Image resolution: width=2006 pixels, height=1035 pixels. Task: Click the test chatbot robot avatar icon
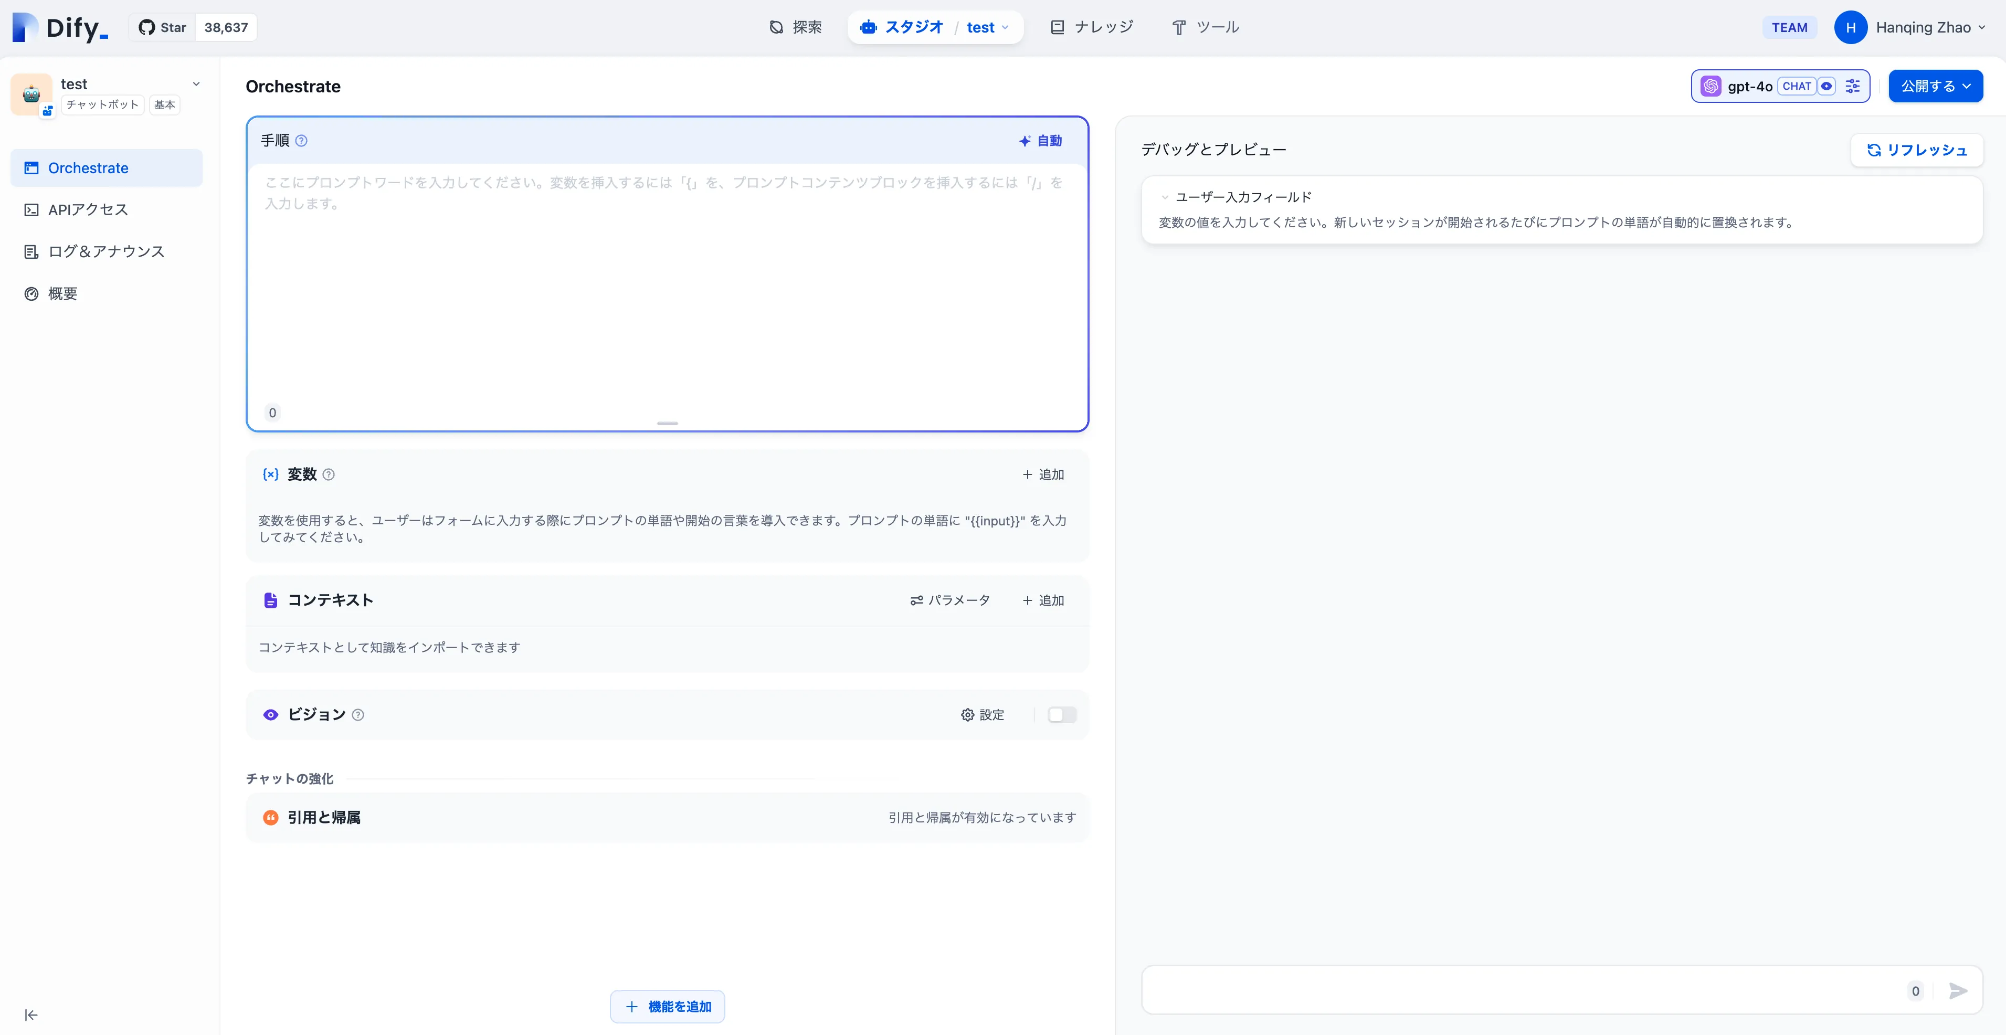click(31, 94)
